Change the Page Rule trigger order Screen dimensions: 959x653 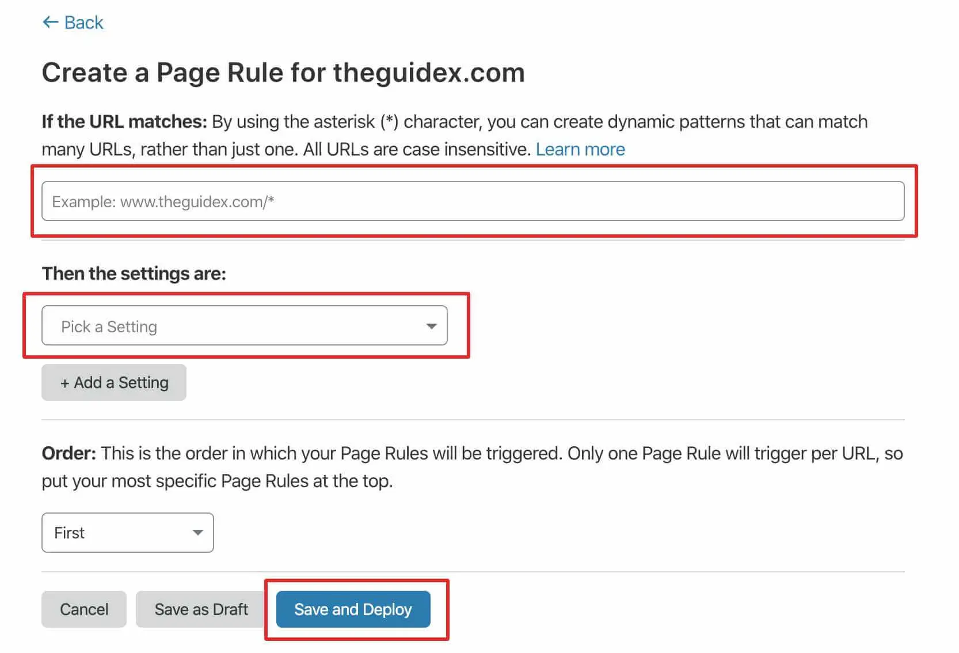(x=127, y=533)
